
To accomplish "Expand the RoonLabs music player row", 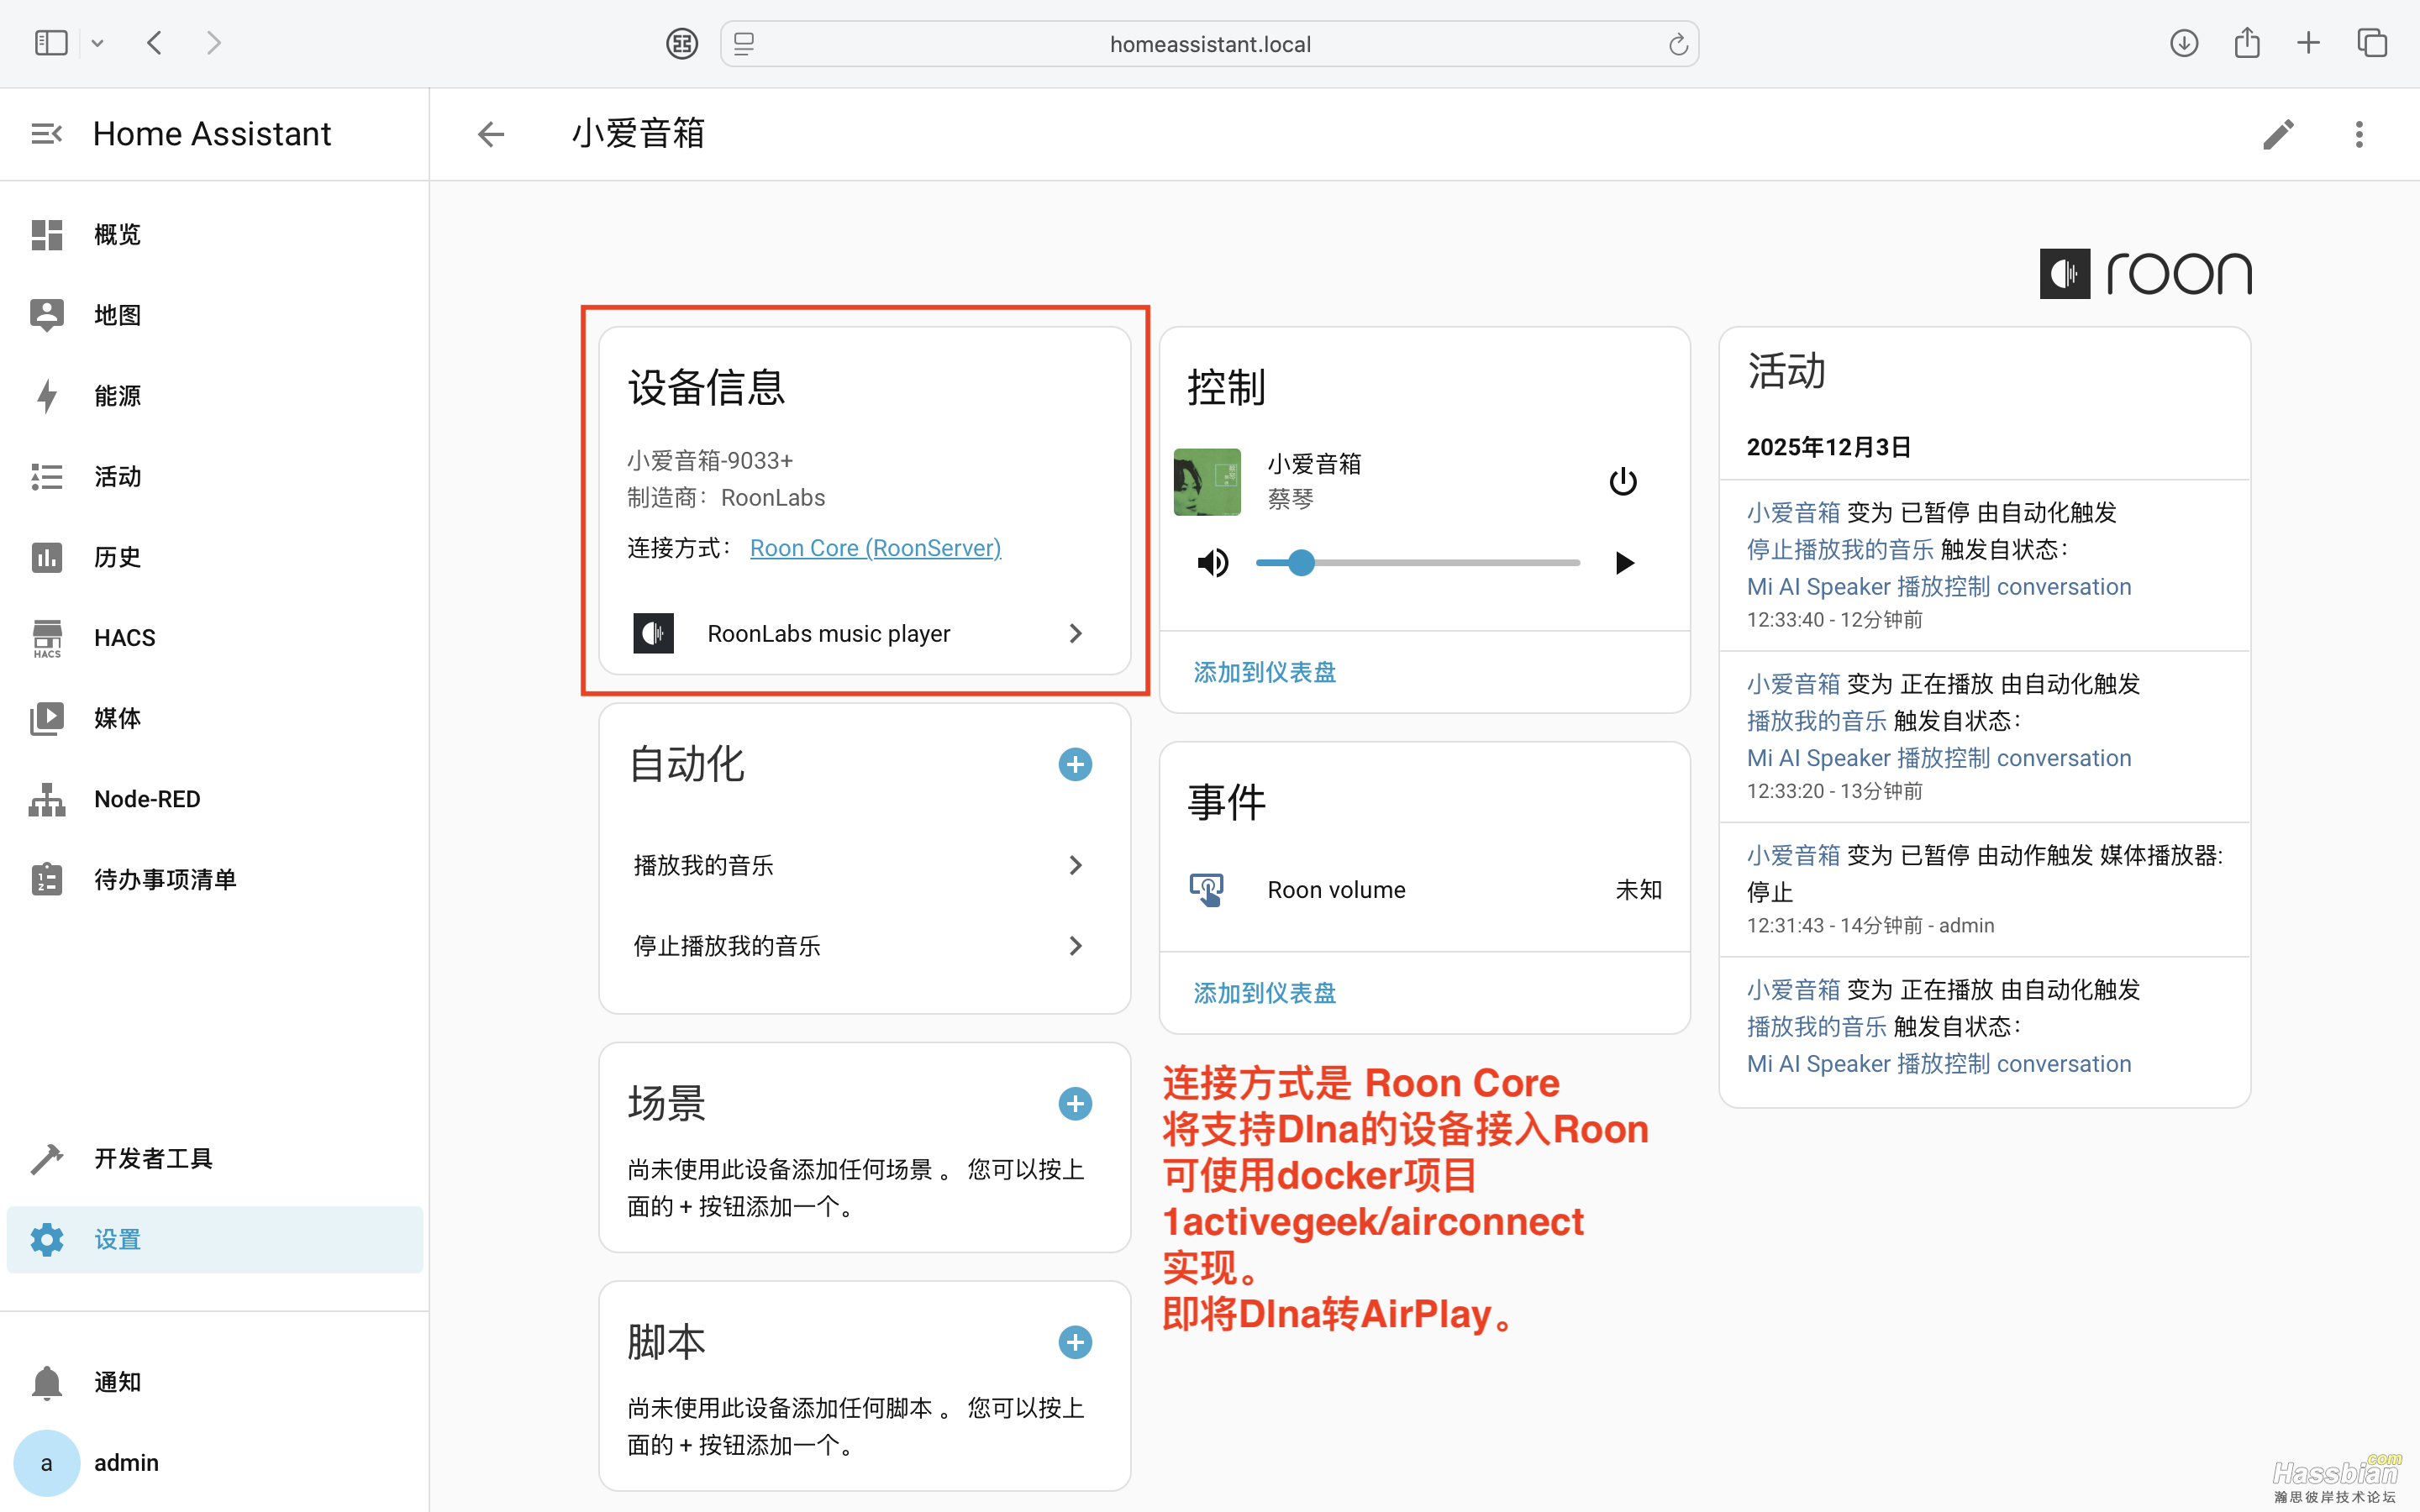I will [1075, 634].
